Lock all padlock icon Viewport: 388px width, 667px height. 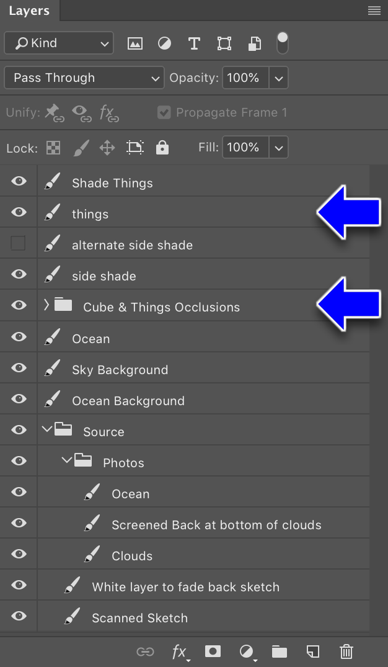[x=162, y=148]
